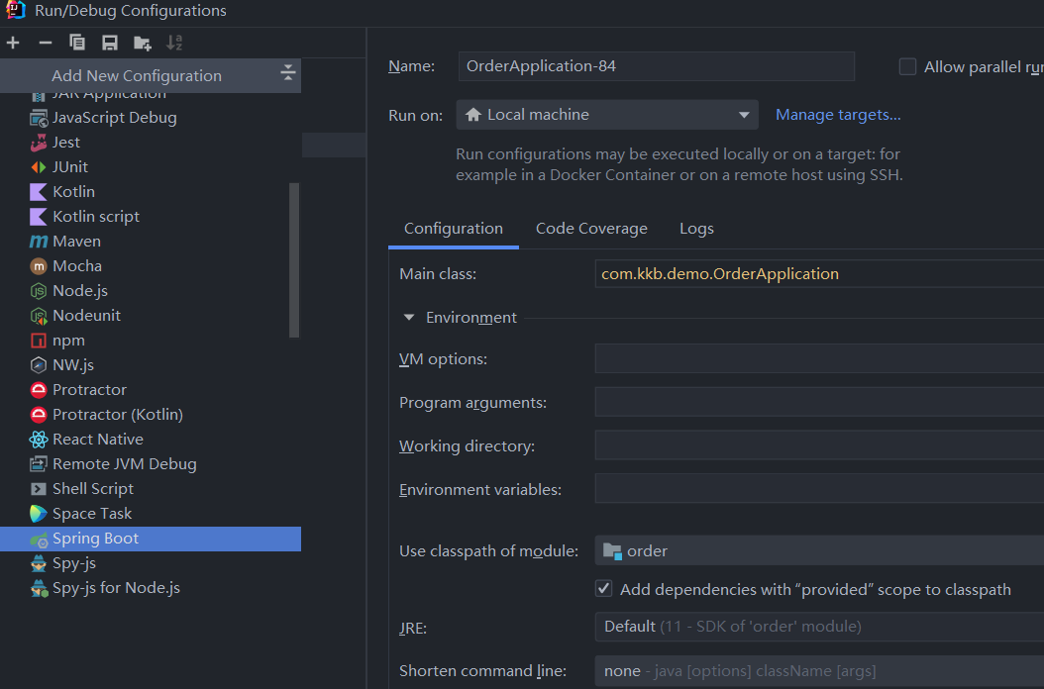Open the JRE dropdown

click(819, 627)
